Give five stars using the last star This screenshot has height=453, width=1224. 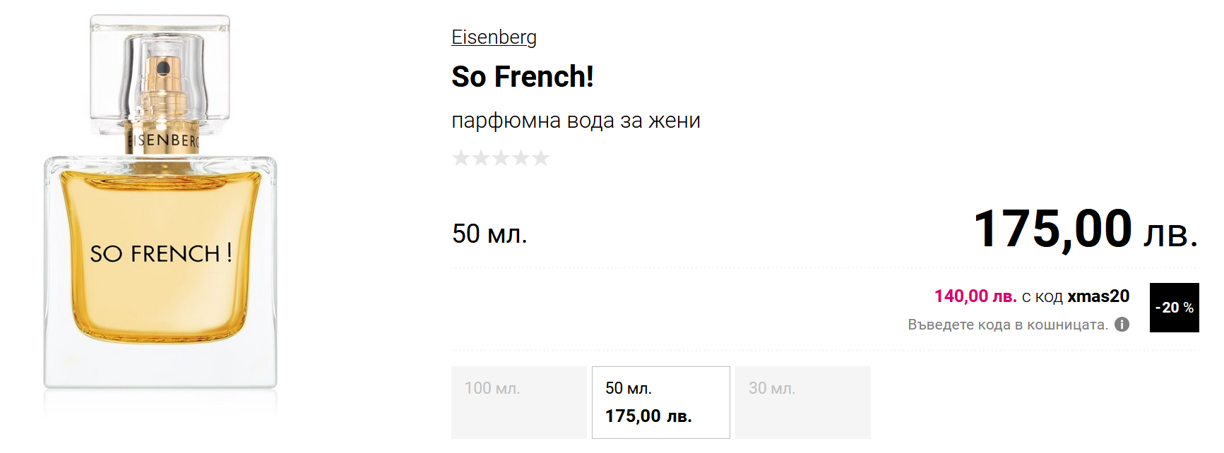tap(541, 158)
